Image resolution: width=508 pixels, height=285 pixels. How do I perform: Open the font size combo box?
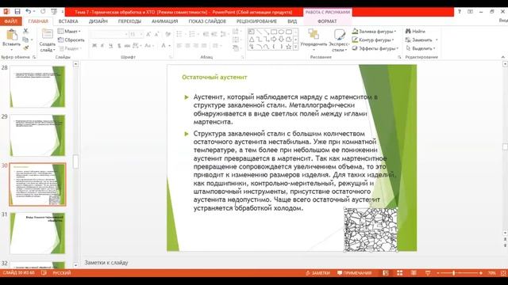coord(137,34)
